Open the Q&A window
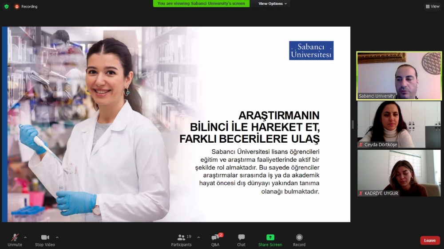Screen dimensions: 444x249 click(x=215, y=240)
